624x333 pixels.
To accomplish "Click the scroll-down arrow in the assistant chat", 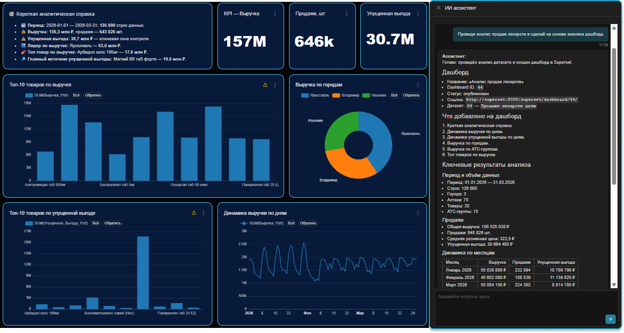I will coord(614,285).
